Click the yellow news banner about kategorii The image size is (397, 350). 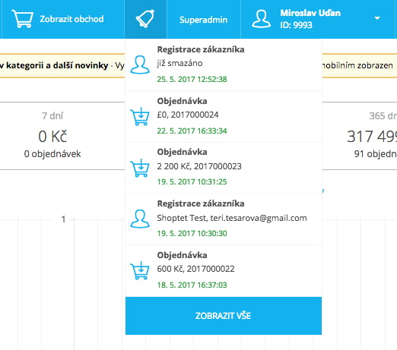pyautogui.click(x=62, y=65)
